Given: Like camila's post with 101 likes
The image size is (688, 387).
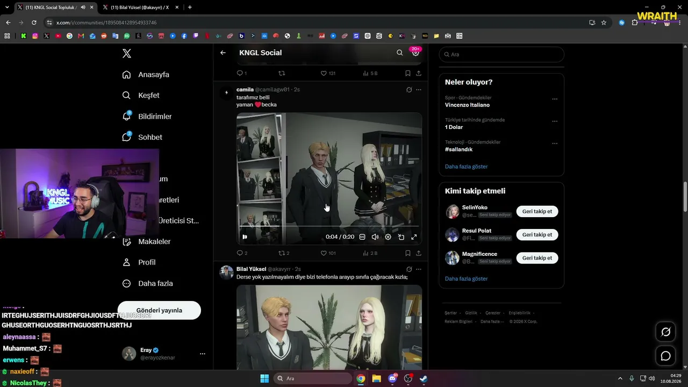Looking at the screenshot, I should (x=324, y=253).
